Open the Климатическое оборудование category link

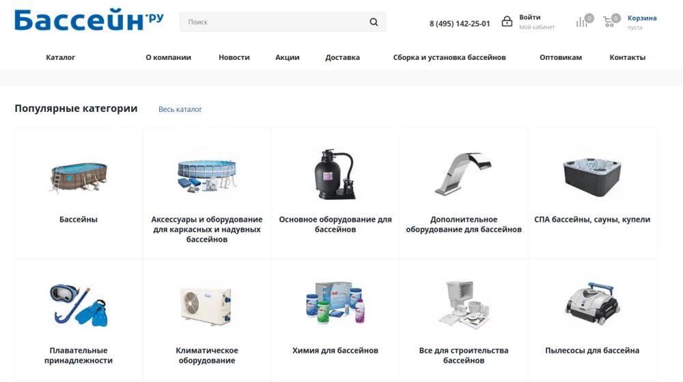click(207, 355)
